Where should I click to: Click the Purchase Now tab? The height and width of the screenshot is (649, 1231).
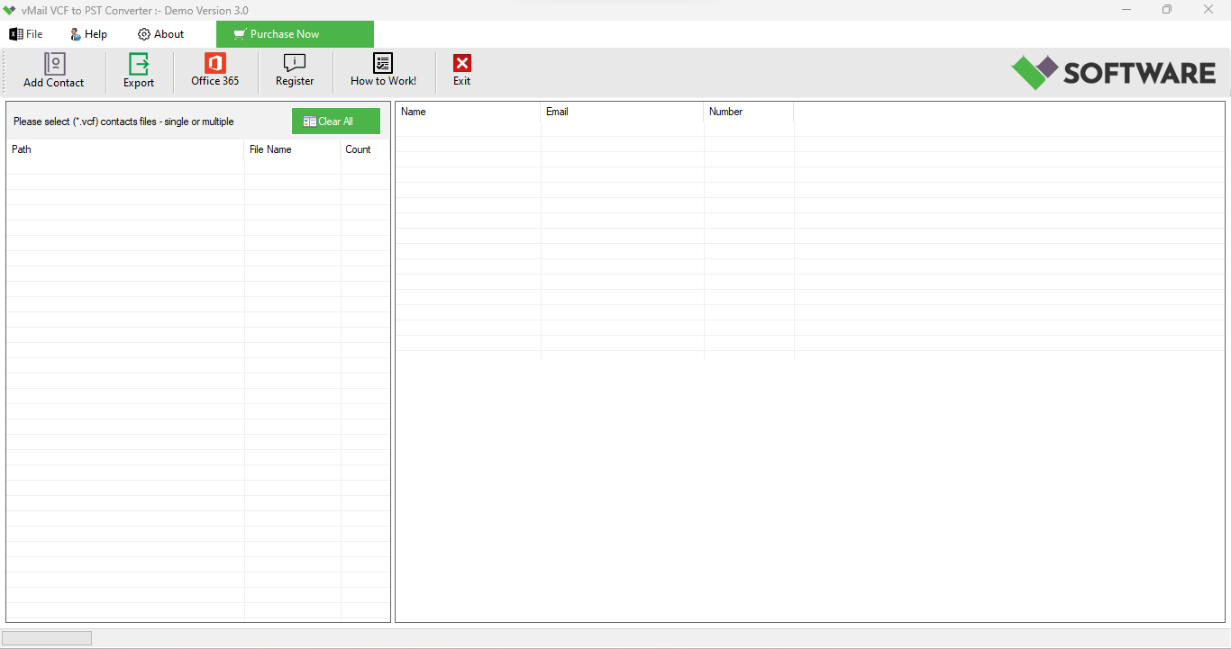click(x=295, y=34)
